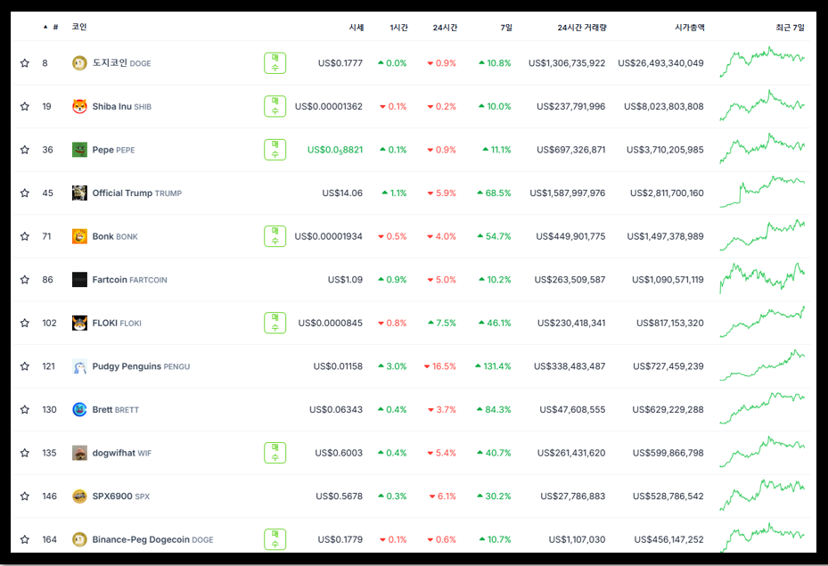Open the Binance-Peg Dogecoin logo
Image resolution: width=828 pixels, height=566 pixels.
click(x=79, y=539)
